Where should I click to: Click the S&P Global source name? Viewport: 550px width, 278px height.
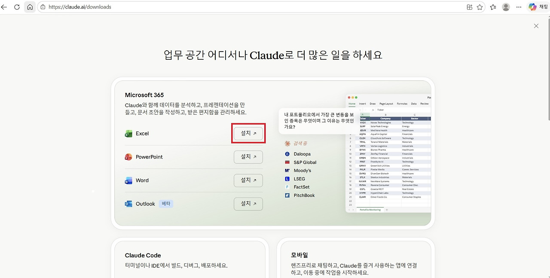click(x=305, y=162)
